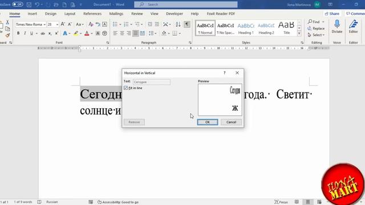Screen dimensions: 365x205
Task: Align text right
Action: pos(129,34)
